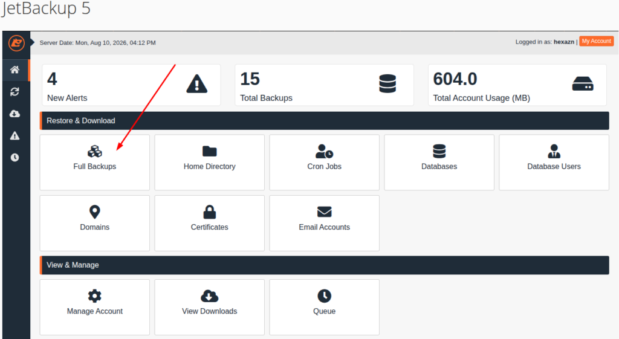This screenshot has width=619, height=339.
Task: Click the Total Backups label
Action: (x=267, y=98)
